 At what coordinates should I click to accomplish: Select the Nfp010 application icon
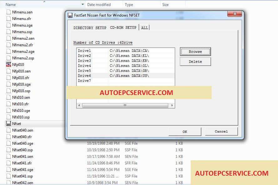(x=8, y=64)
